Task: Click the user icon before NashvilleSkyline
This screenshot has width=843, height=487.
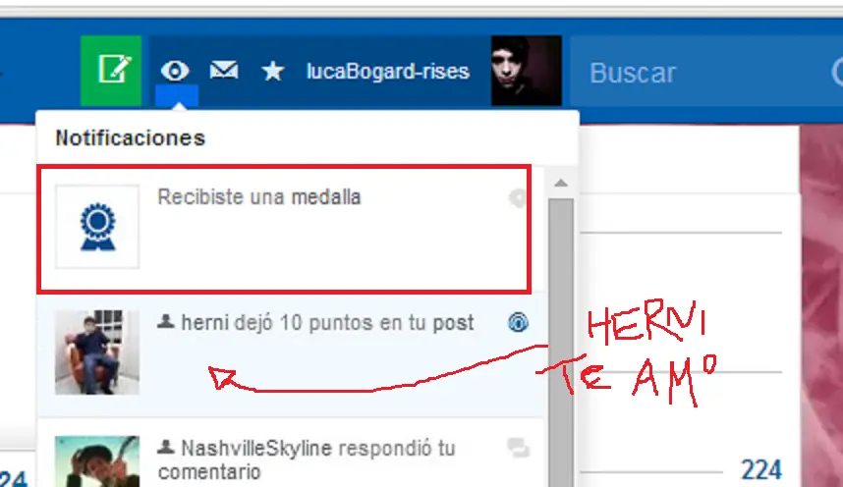Action: 166,446
